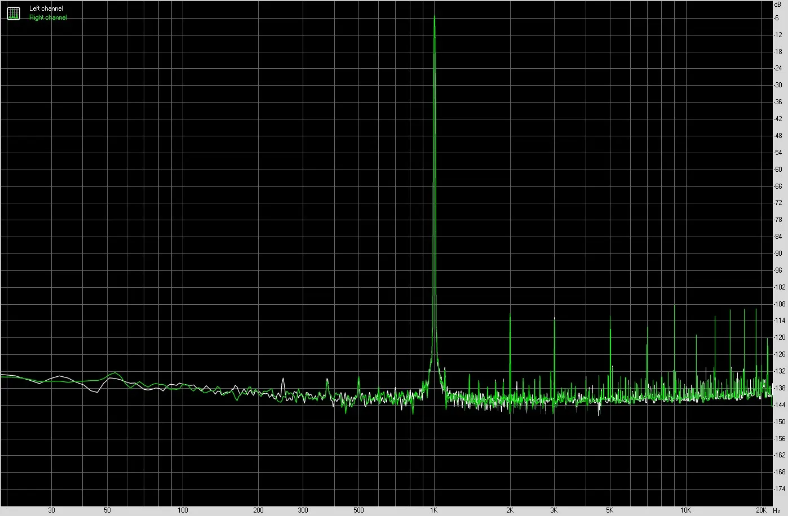788x516 pixels.
Task: Click the -84 dB axis value
Action: [x=778, y=237]
